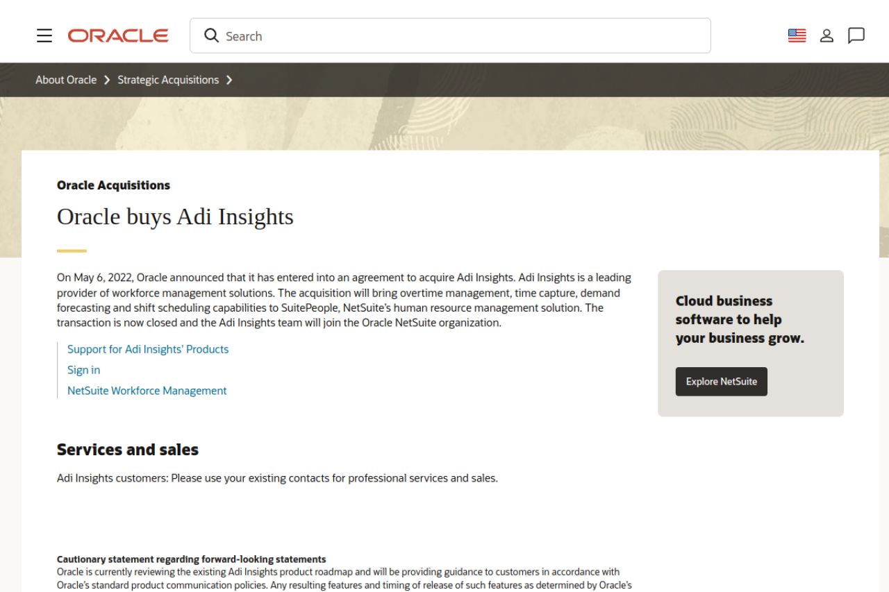Viewport: 889px width, 592px height.
Task: Focus the Search input field
Action: click(458, 36)
